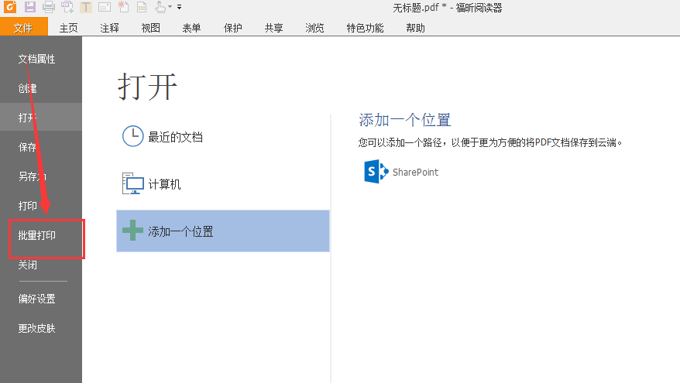Open the customize quick access toolbar arrow

click(179, 7)
